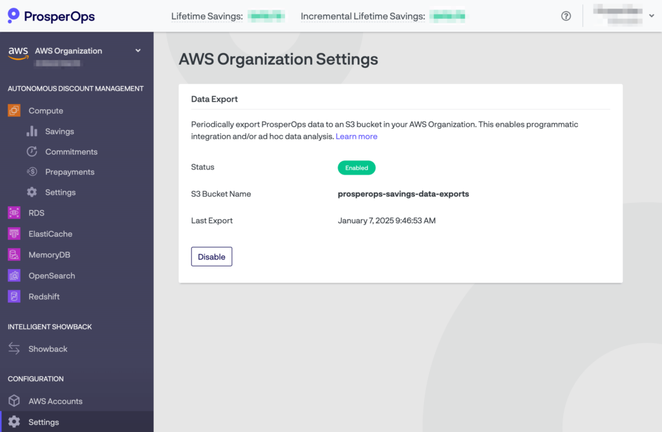Click the Compute orange icon
Viewport: 662px width, 432px height.
[14, 111]
